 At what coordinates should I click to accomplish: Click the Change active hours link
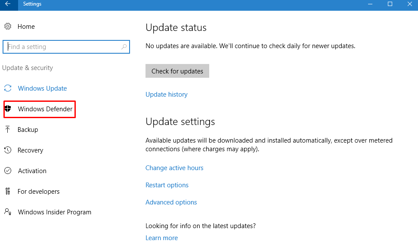(x=174, y=168)
